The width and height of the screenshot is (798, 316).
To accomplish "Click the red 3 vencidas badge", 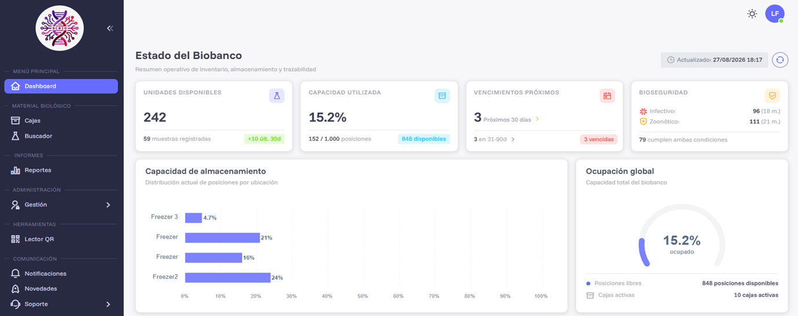I will [599, 139].
